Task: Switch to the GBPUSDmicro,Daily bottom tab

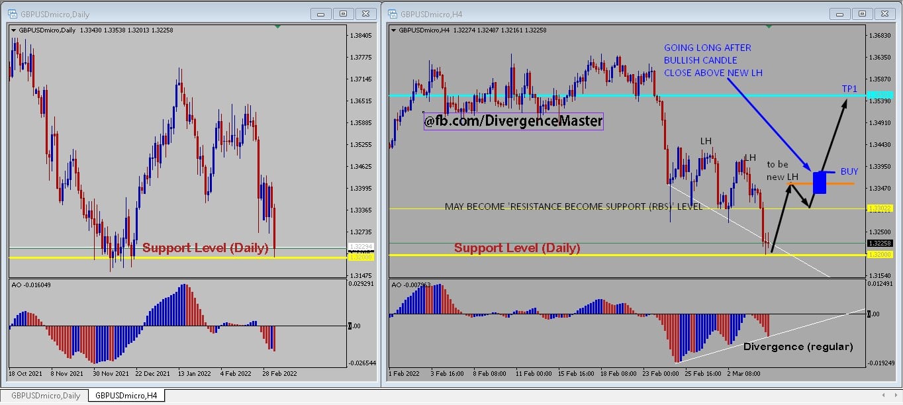Action: click(46, 396)
